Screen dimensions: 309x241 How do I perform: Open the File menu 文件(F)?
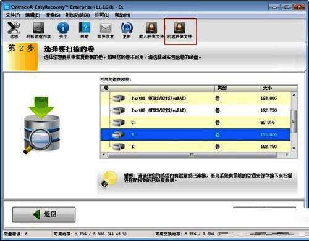13,15
